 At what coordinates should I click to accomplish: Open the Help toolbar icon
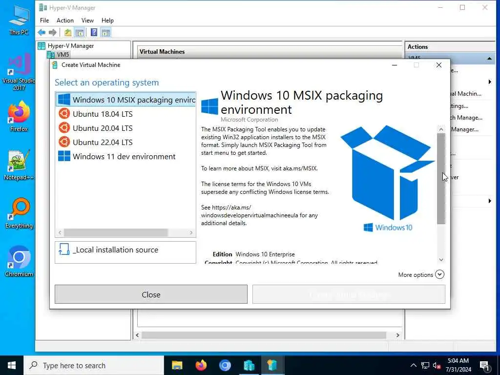[94, 33]
